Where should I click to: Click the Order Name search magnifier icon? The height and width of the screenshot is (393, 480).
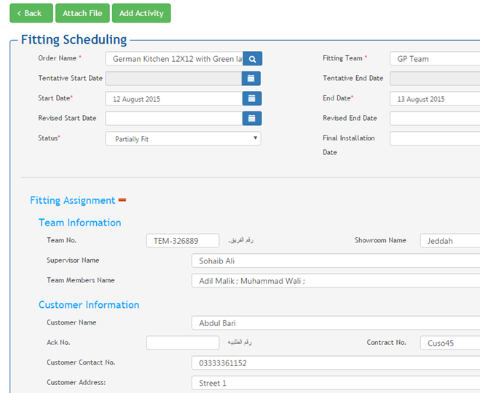click(252, 59)
